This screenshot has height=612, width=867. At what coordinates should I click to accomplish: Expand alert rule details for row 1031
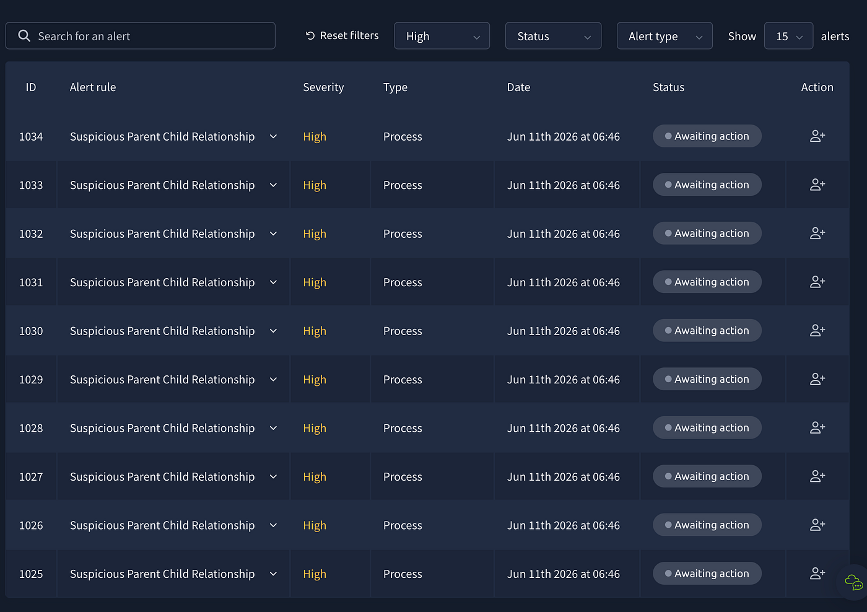pyautogui.click(x=273, y=282)
